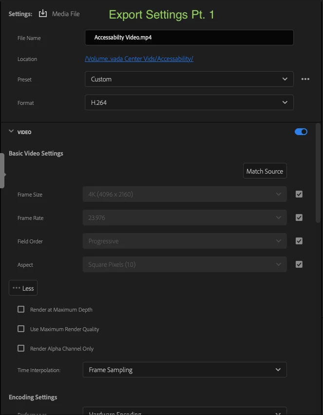Image resolution: width=323 pixels, height=415 pixels.
Task: Collapse the VIDEO section chevron
Action: pyautogui.click(x=11, y=132)
